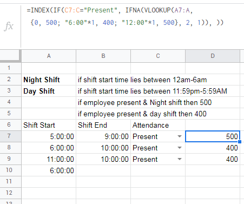The image size is (244, 204).
Task: Click the "Day Shift" cell
Action: click(x=49, y=91)
